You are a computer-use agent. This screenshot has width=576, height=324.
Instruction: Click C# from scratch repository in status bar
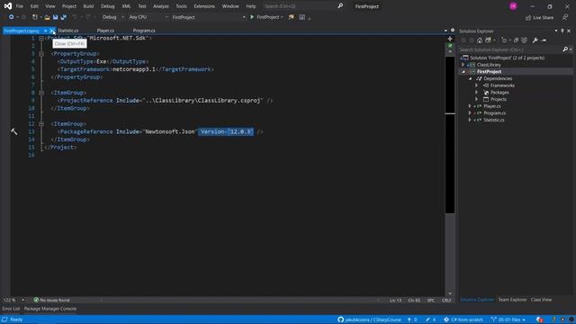click(463, 319)
